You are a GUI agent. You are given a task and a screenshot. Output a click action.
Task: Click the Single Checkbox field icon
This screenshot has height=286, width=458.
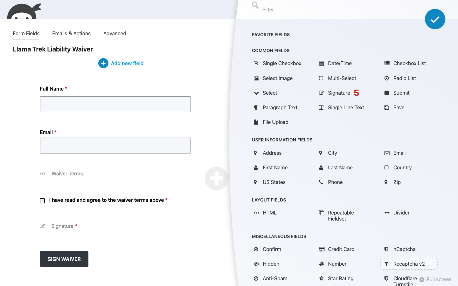click(256, 63)
